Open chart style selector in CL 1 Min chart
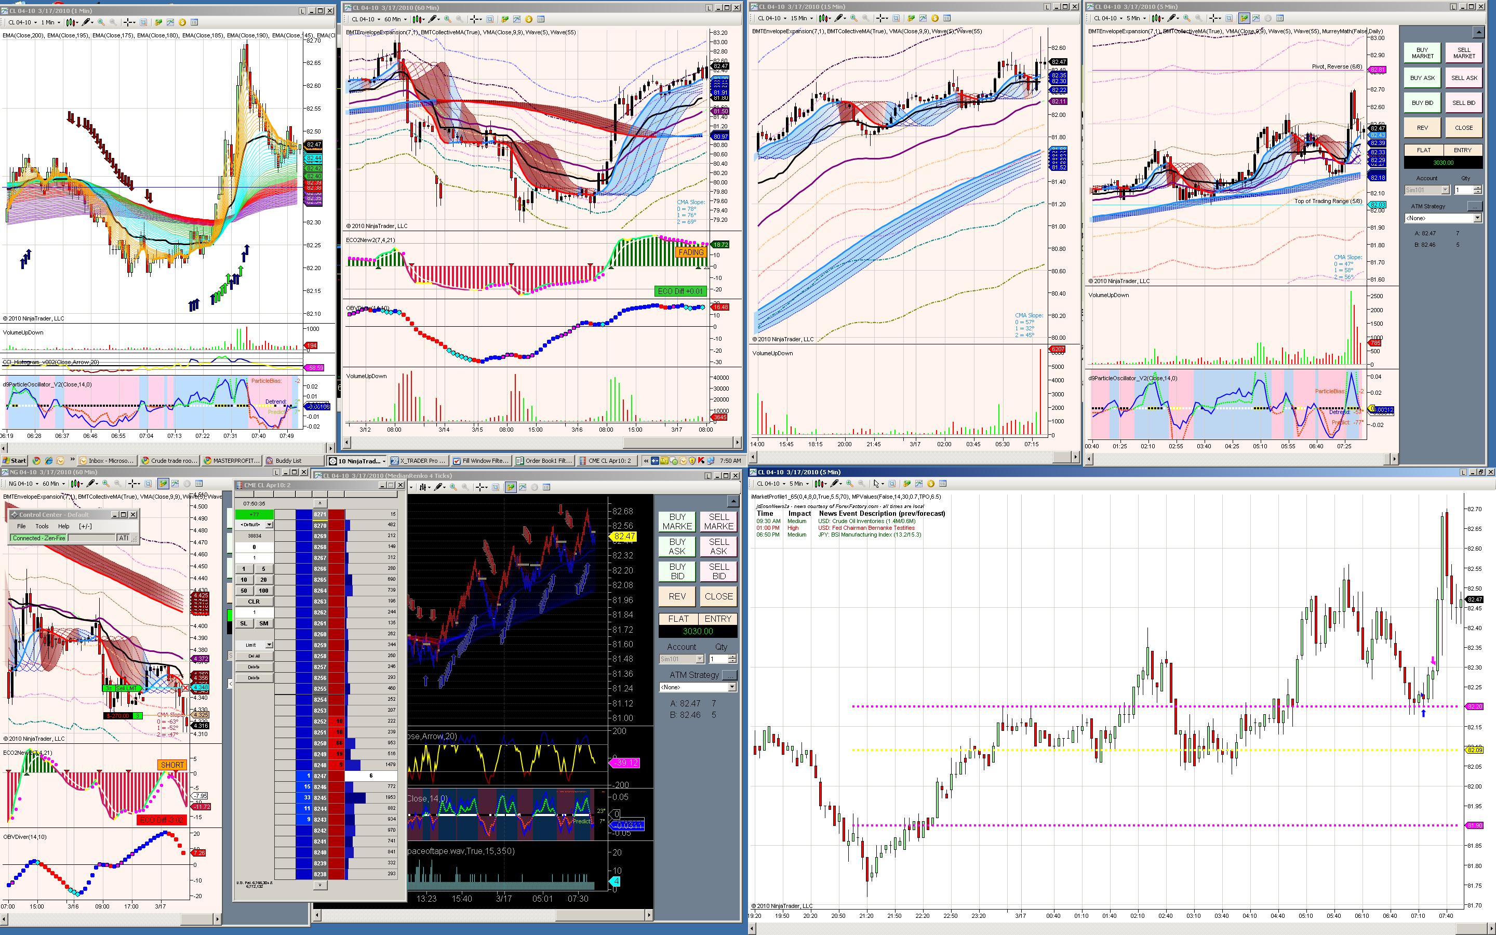 click(x=72, y=22)
